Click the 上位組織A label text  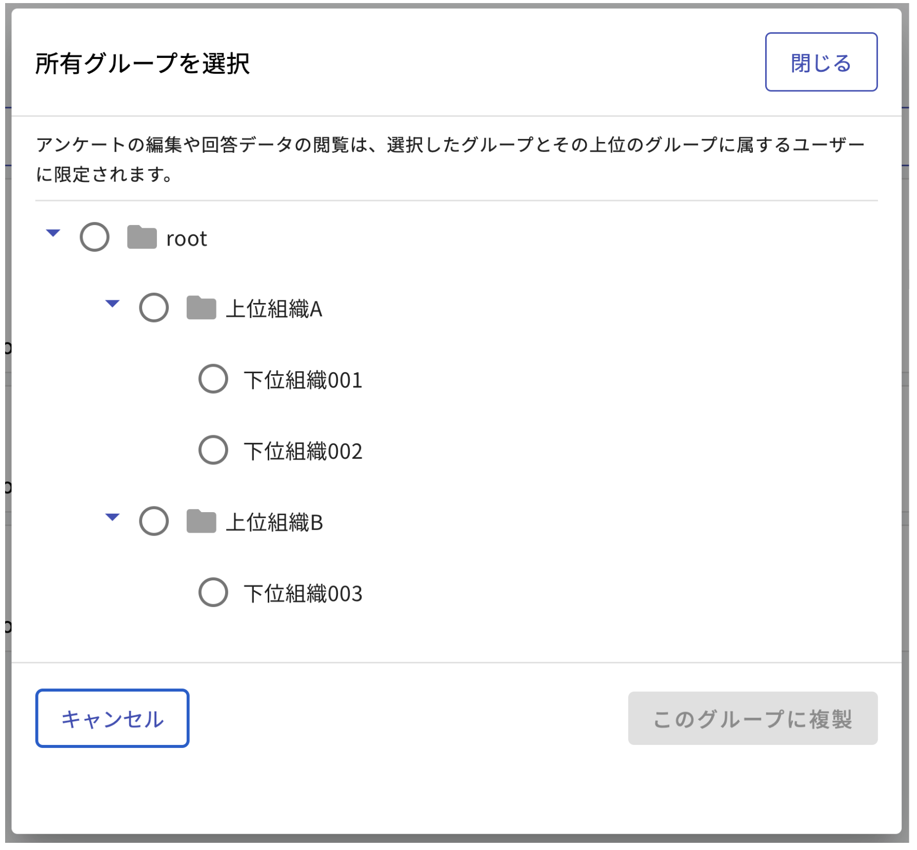[274, 308]
